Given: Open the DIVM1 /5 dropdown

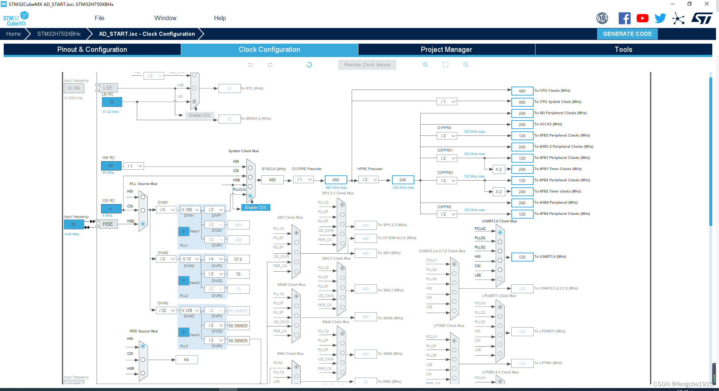Looking at the screenshot, I should (x=166, y=210).
